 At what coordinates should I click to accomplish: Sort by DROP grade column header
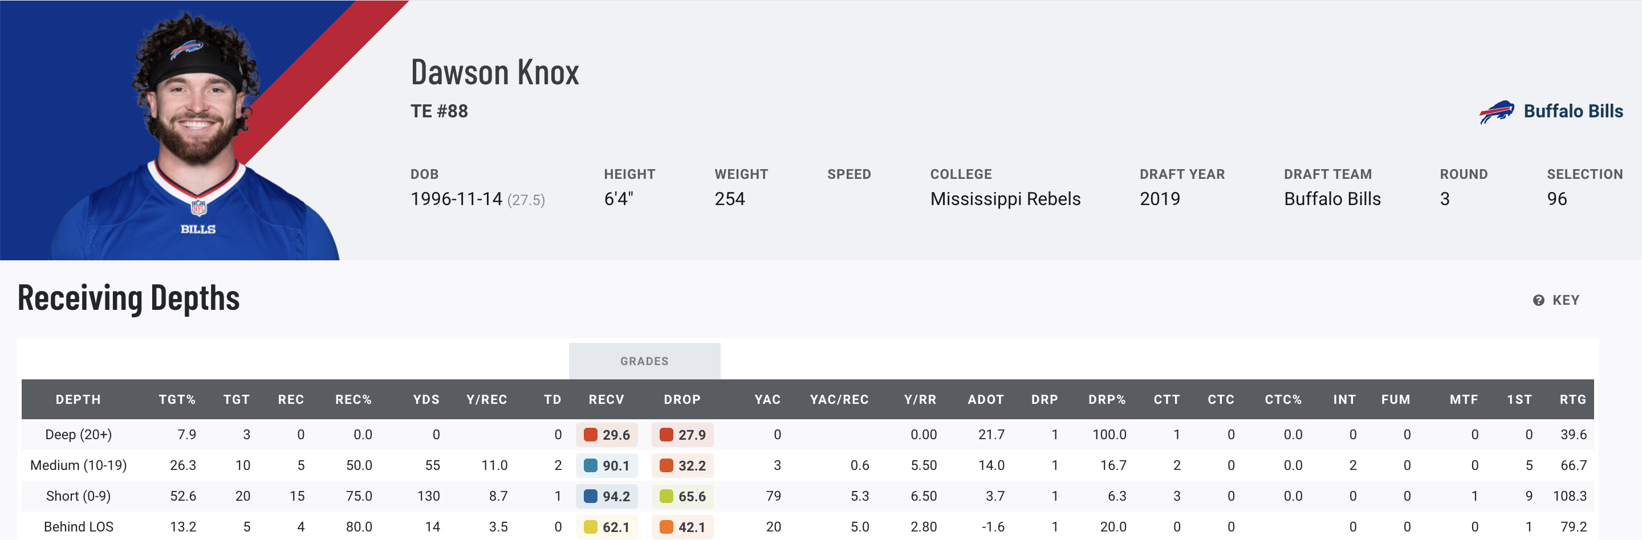(x=681, y=399)
